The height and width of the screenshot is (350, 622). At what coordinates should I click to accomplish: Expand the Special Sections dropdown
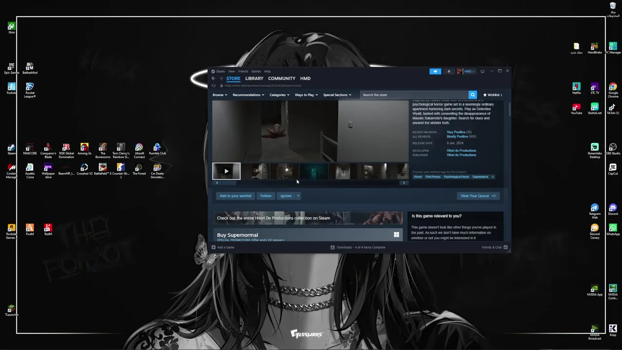(x=337, y=95)
